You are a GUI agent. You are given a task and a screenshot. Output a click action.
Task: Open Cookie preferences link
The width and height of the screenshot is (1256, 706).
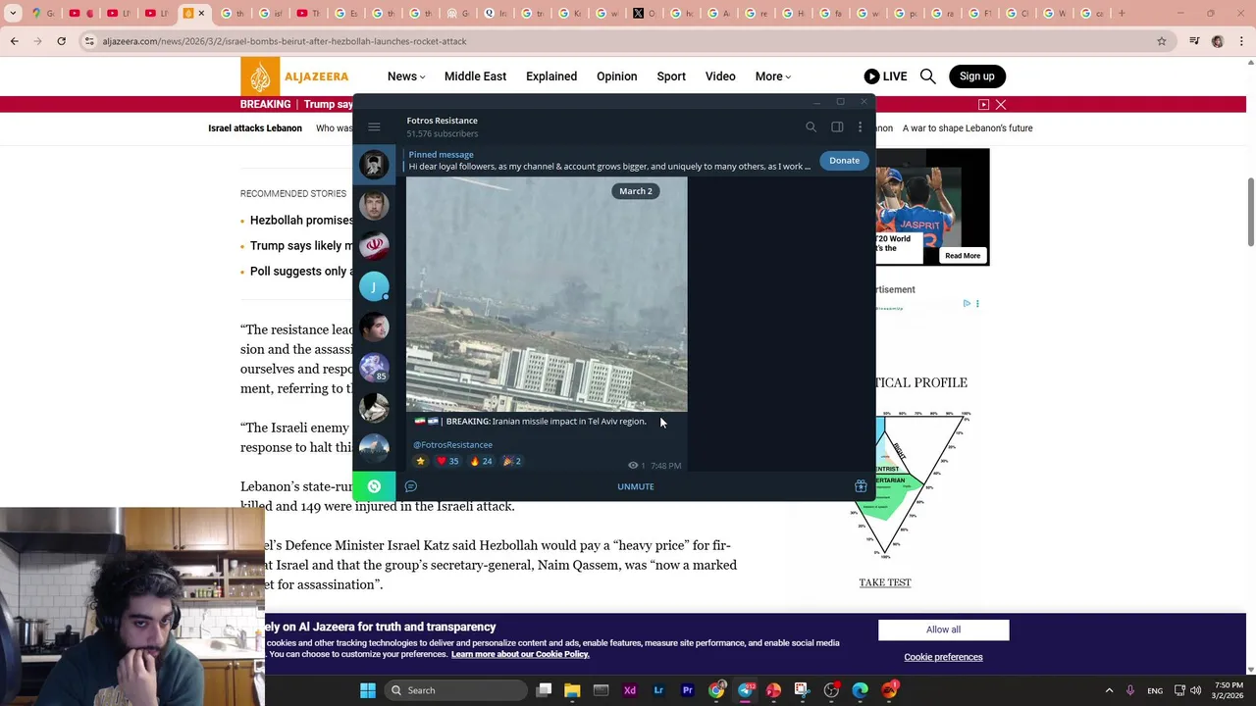click(x=943, y=657)
